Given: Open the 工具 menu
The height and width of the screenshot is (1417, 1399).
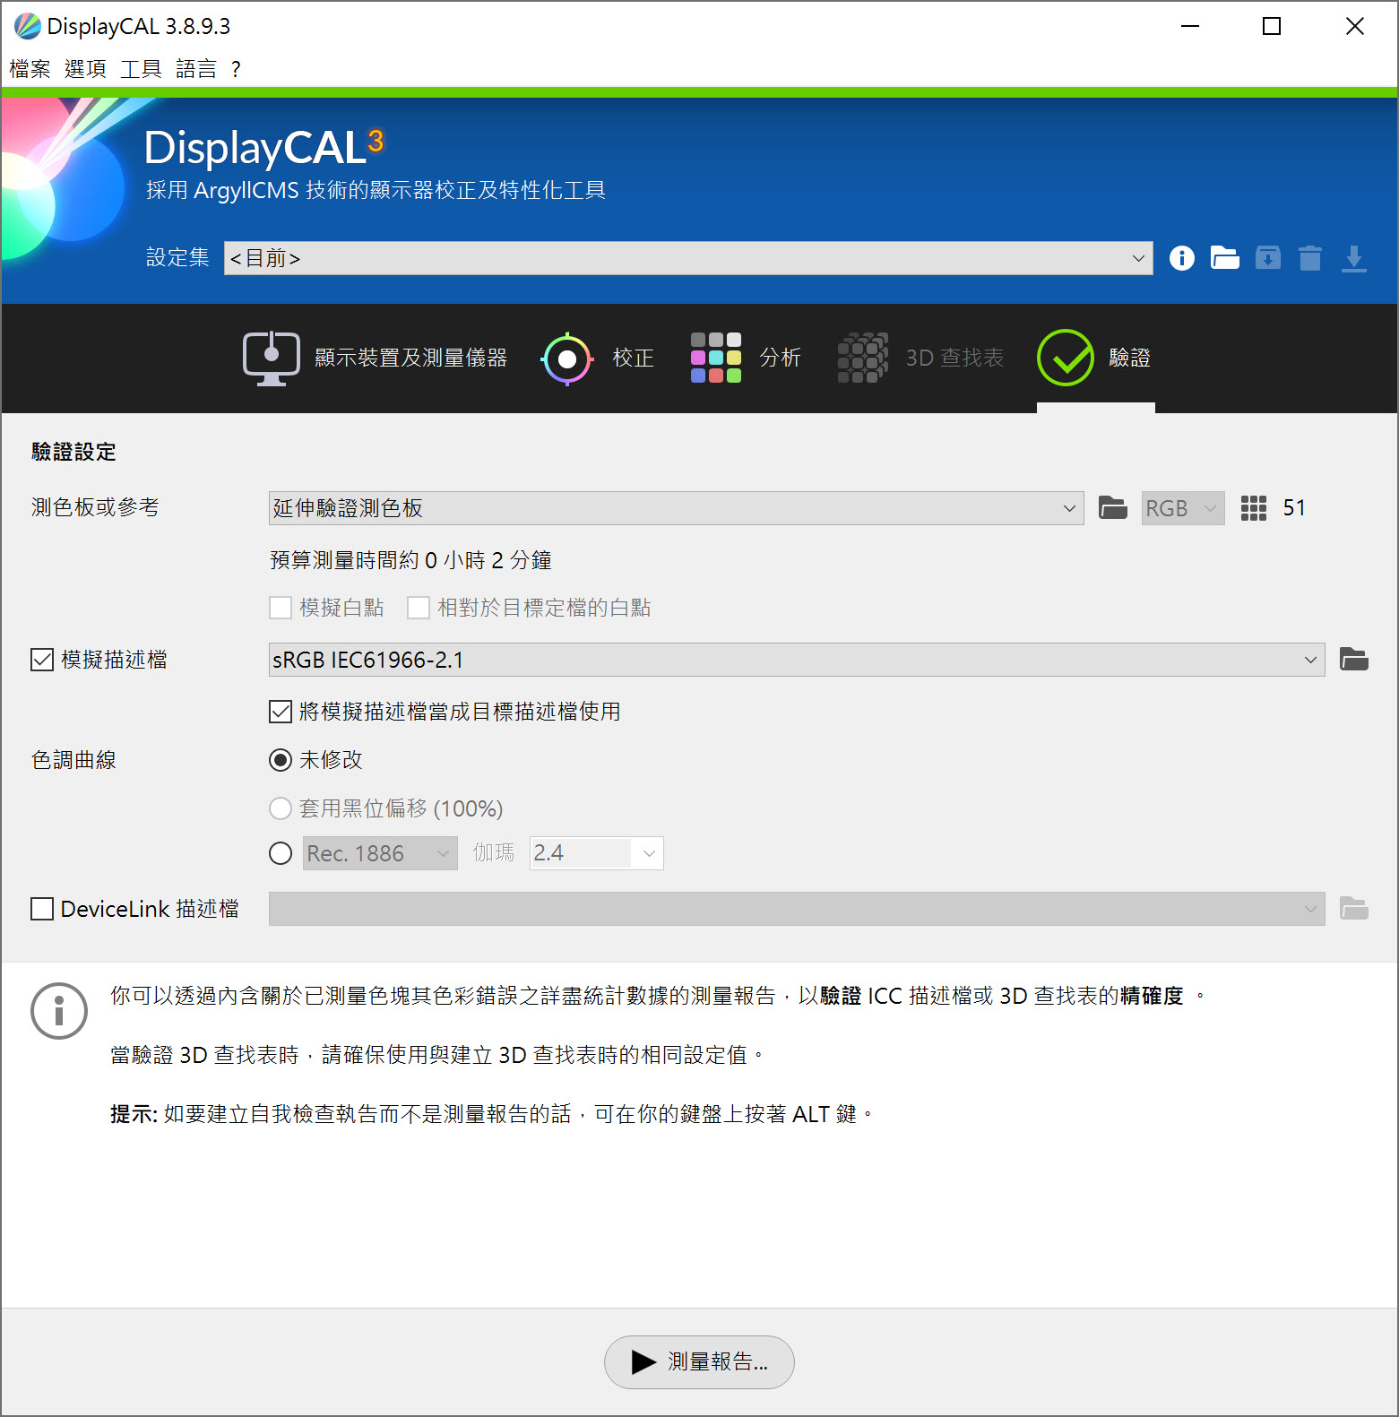Looking at the screenshot, I should tap(142, 69).
